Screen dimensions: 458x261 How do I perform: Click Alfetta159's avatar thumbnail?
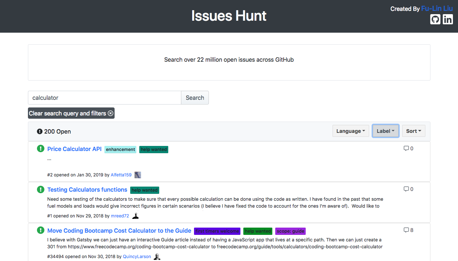137,175
